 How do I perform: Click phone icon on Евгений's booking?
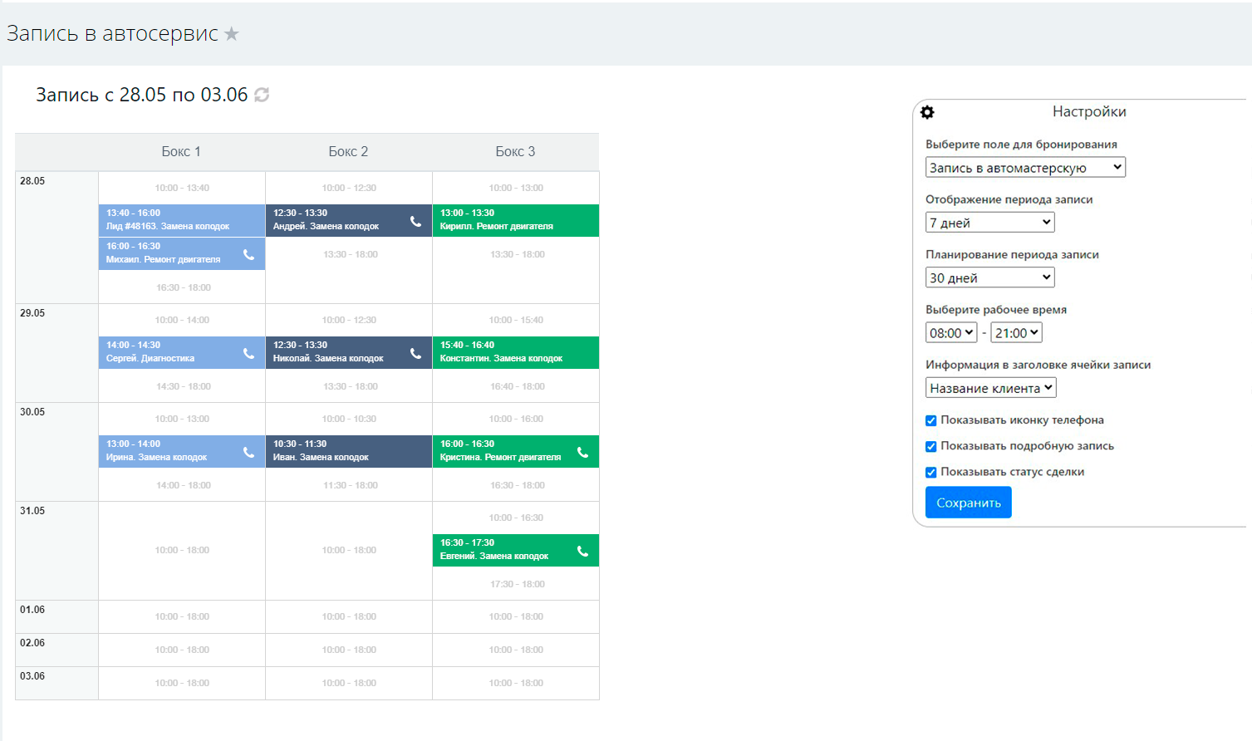click(x=582, y=551)
